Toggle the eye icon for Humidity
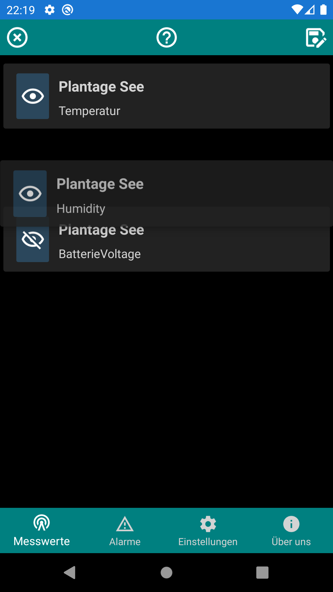The image size is (333, 592). click(30, 194)
